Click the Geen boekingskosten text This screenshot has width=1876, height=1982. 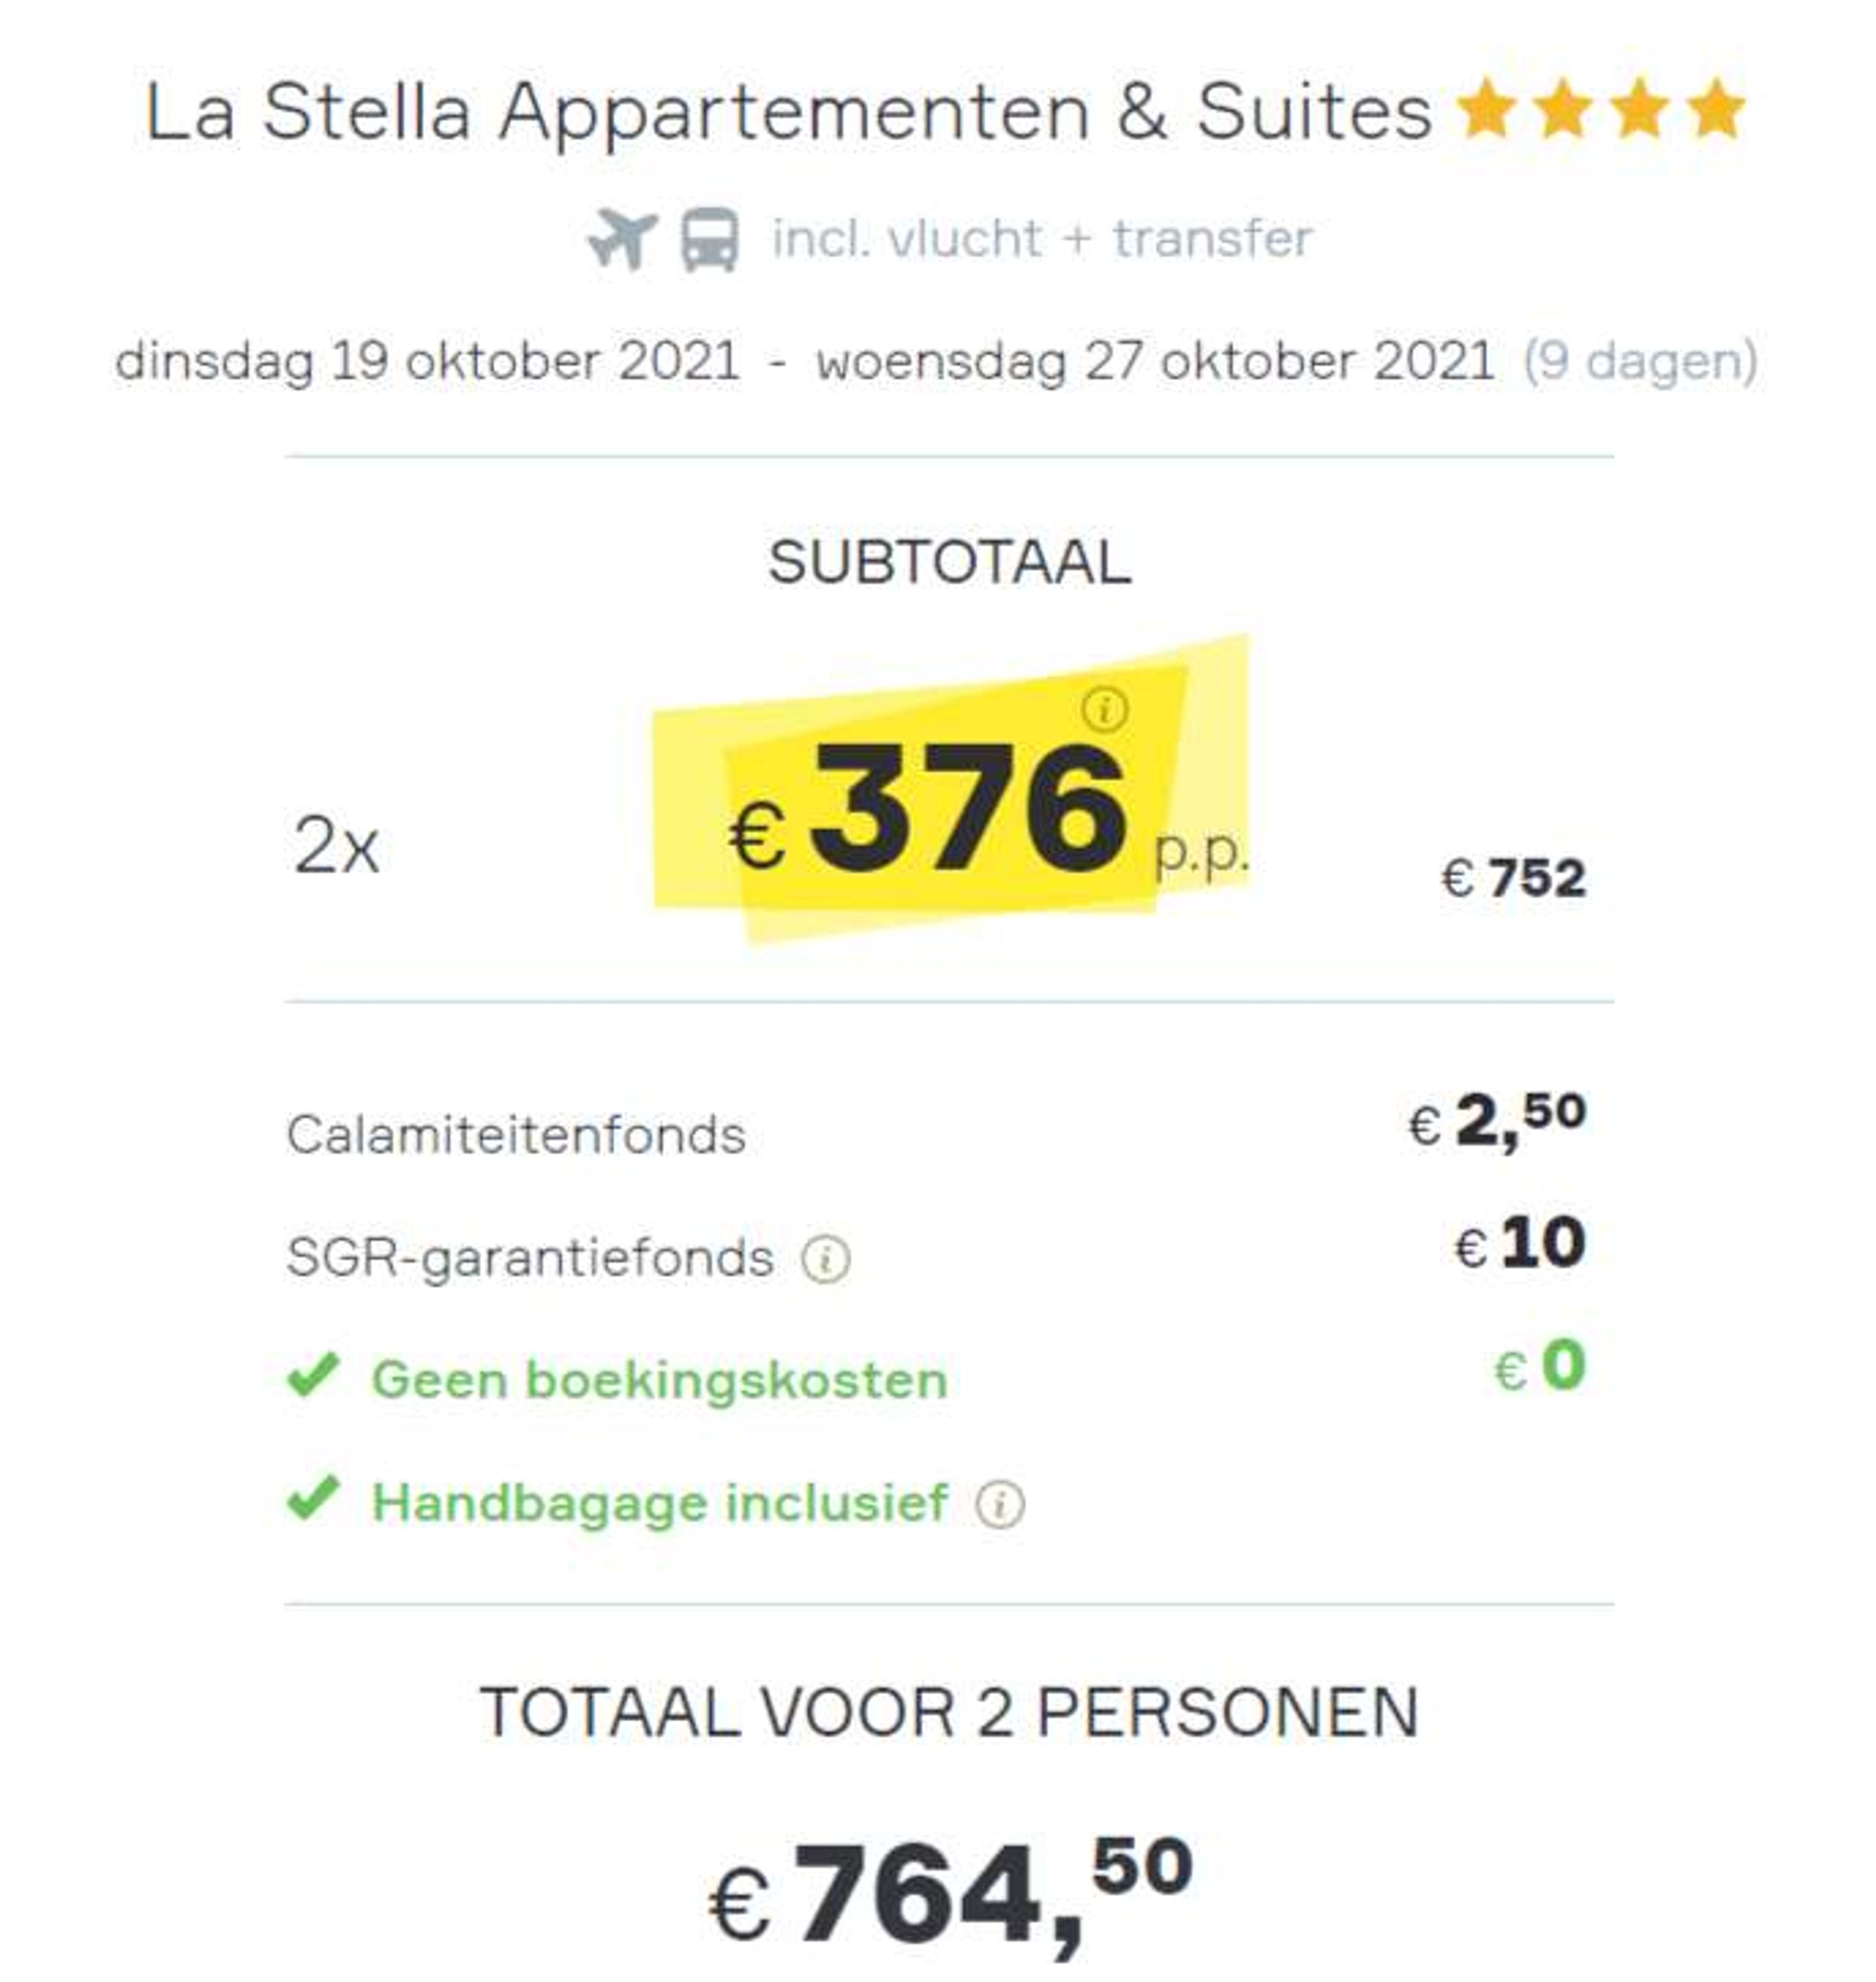click(660, 1380)
